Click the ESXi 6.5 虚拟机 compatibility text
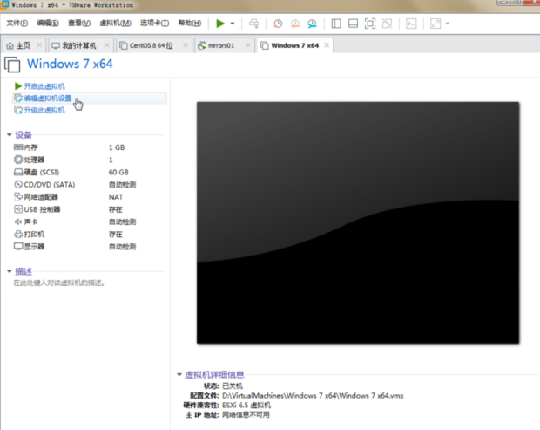Image resolution: width=540 pixels, height=430 pixels. (246, 406)
